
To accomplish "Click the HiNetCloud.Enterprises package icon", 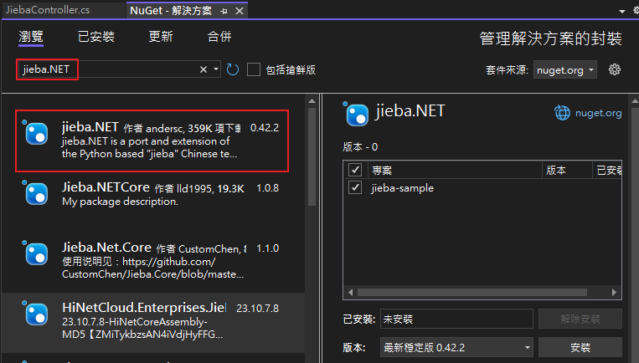I will tap(36, 314).
